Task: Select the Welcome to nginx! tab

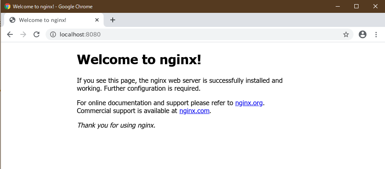Action: tap(54, 20)
